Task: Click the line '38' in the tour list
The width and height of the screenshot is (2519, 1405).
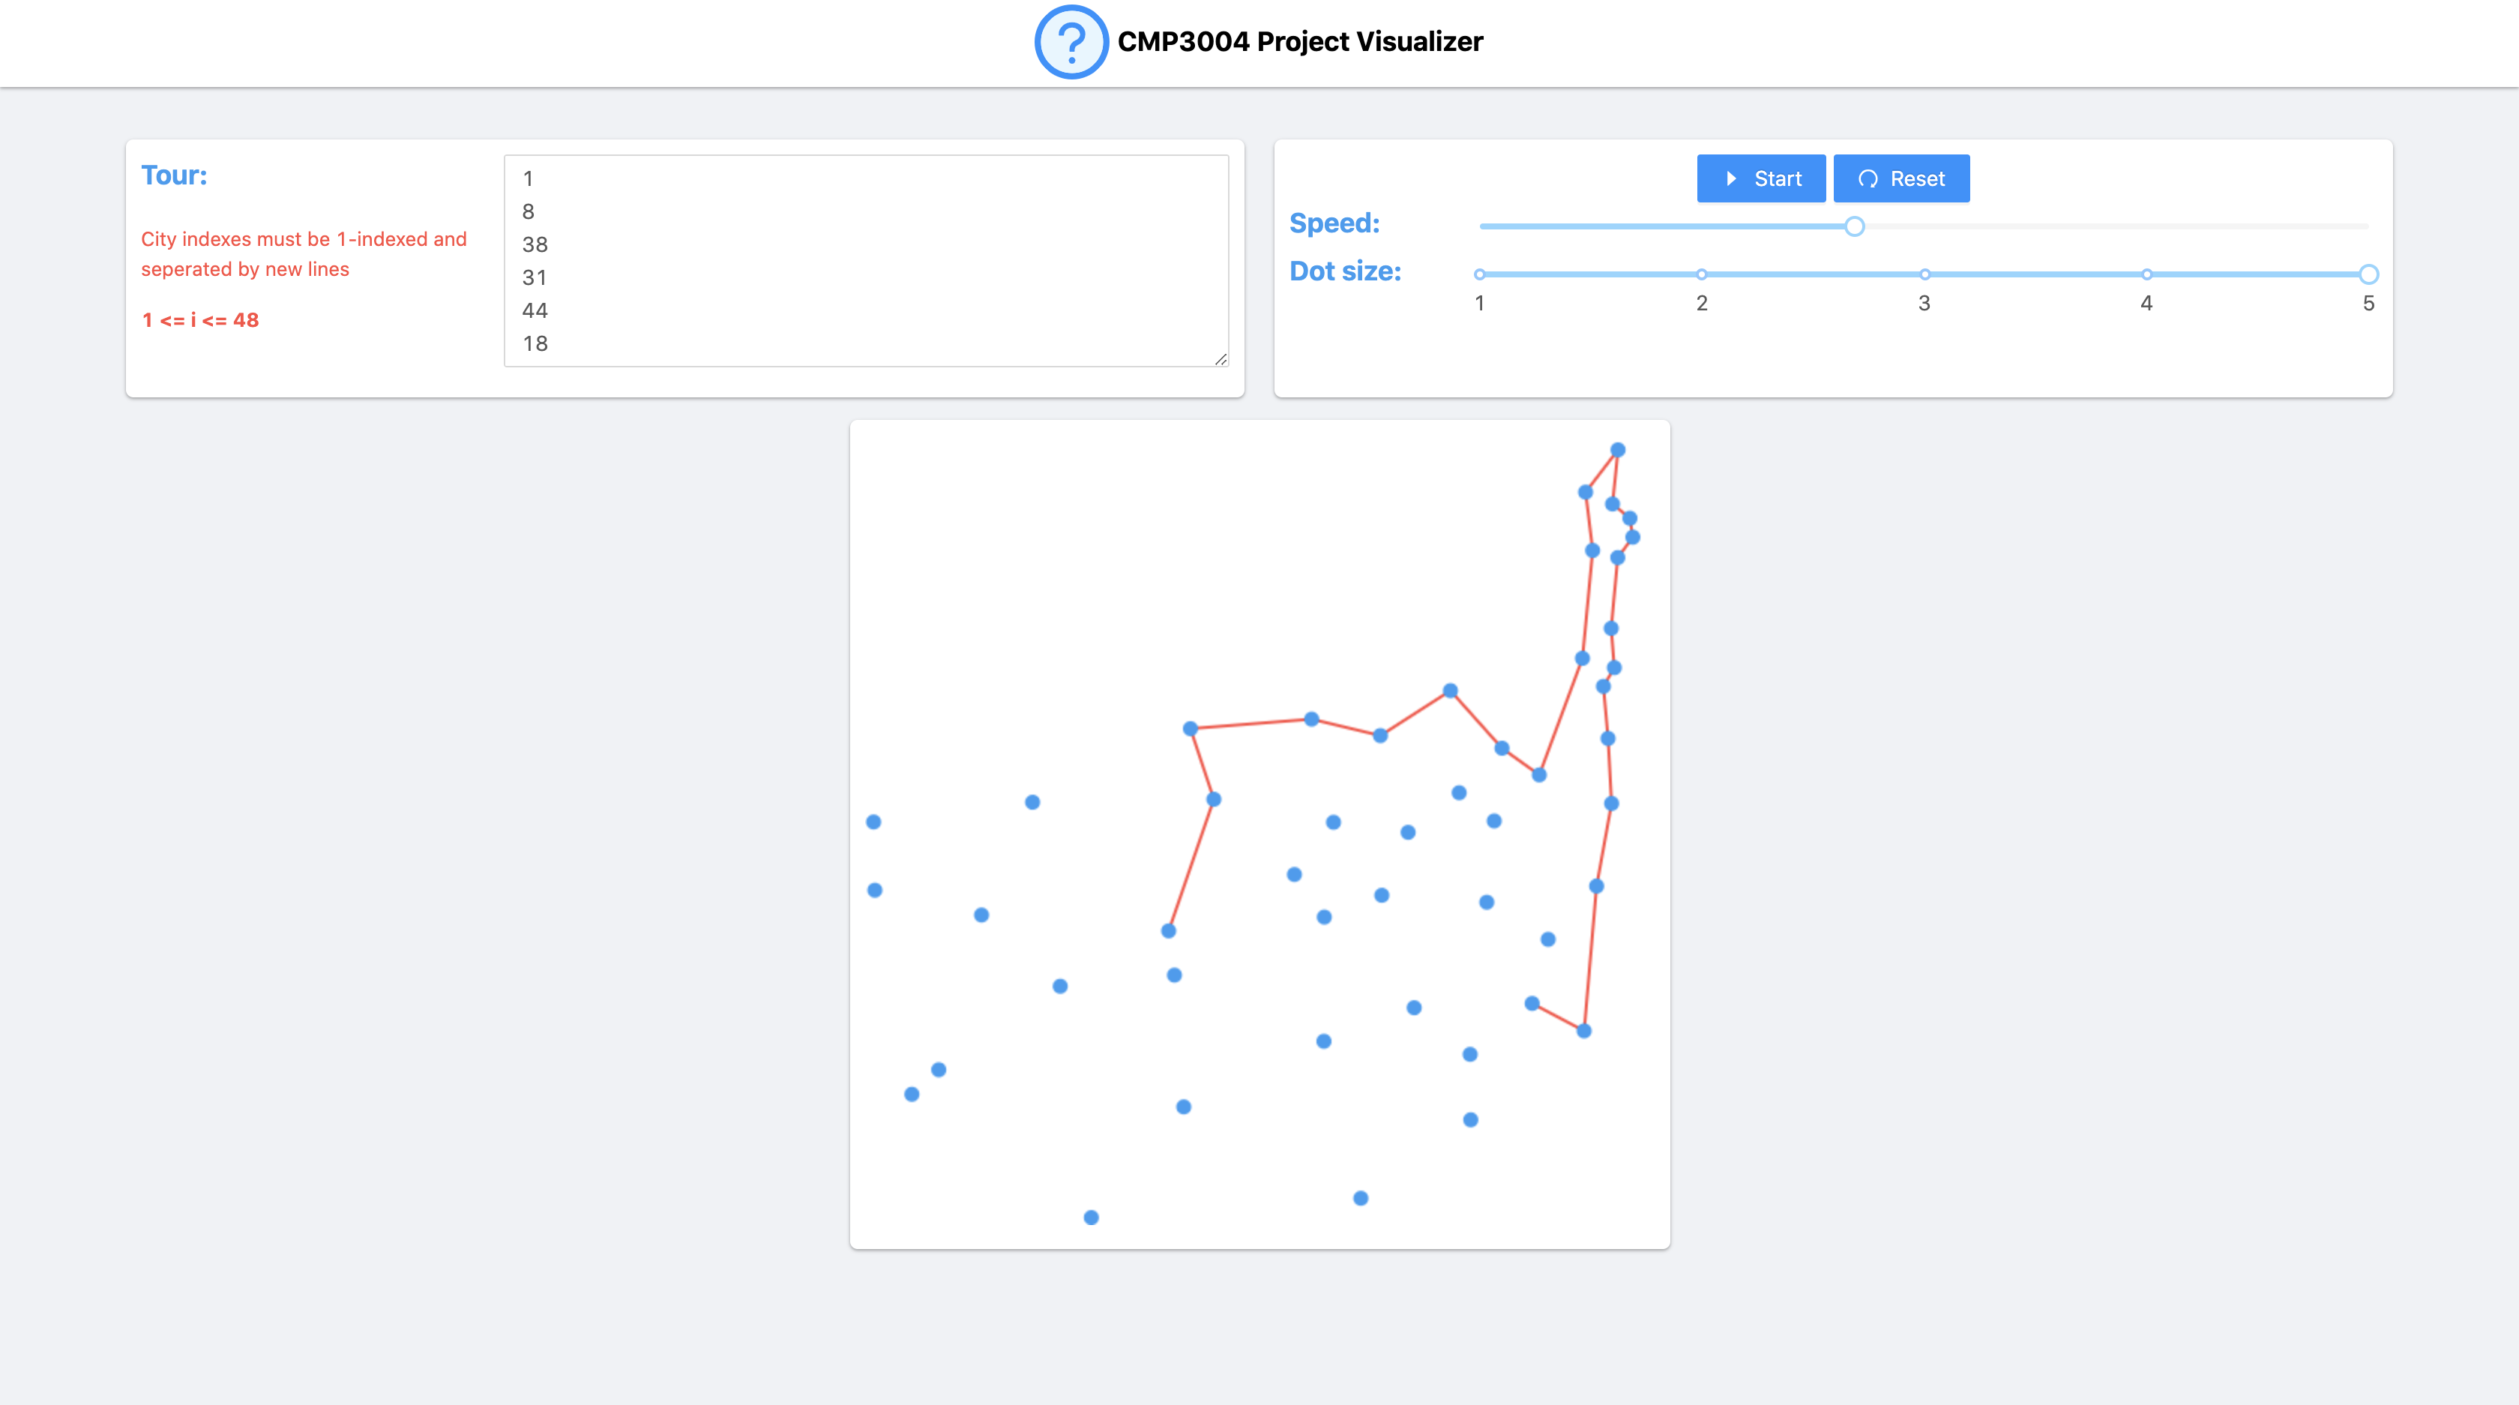Action: [x=535, y=244]
